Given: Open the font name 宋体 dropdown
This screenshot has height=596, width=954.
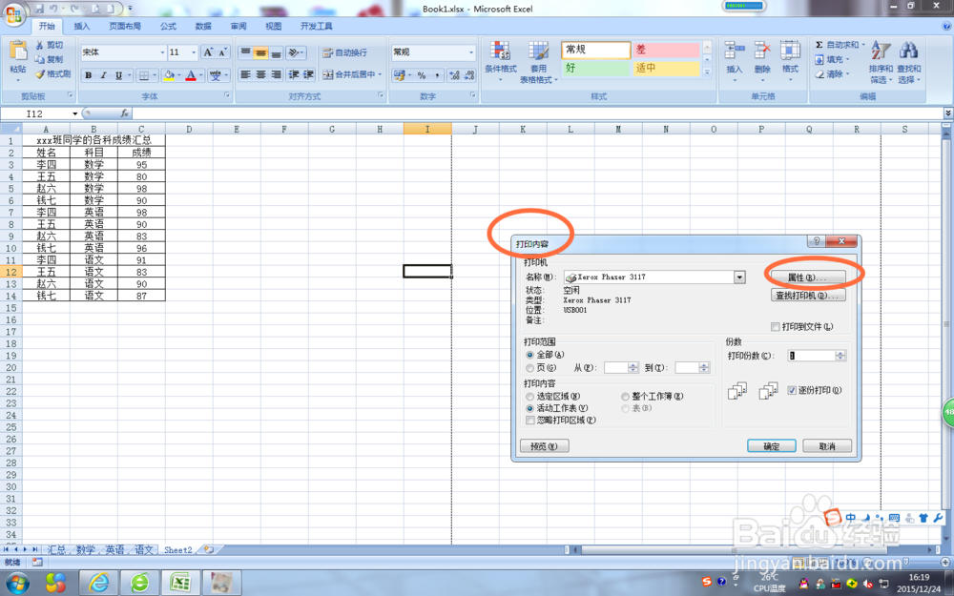Looking at the screenshot, I should (x=162, y=52).
